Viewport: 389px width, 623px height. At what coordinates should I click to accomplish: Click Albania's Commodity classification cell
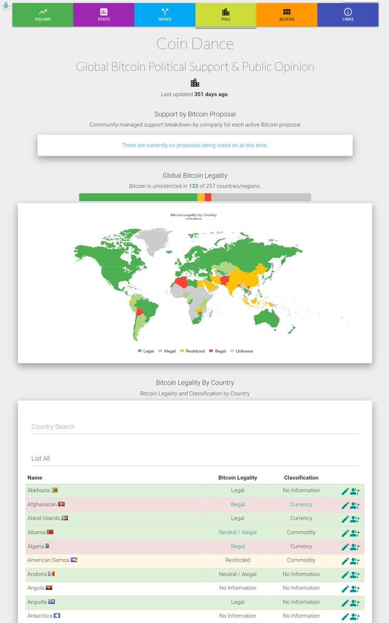301,532
